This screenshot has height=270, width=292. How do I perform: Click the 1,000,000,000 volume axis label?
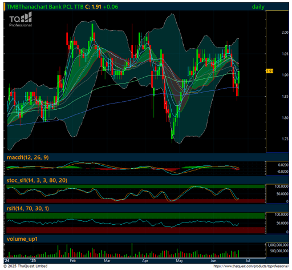[x=278, y=245]
